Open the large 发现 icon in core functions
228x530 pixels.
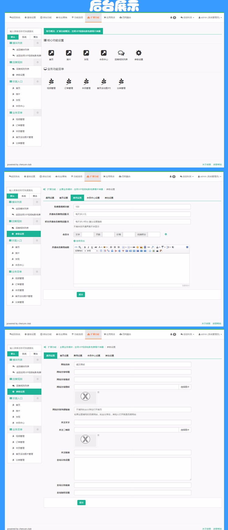pyautogui.click(x=86, y=53)
